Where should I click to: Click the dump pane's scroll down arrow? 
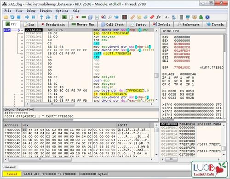point(156,155)
